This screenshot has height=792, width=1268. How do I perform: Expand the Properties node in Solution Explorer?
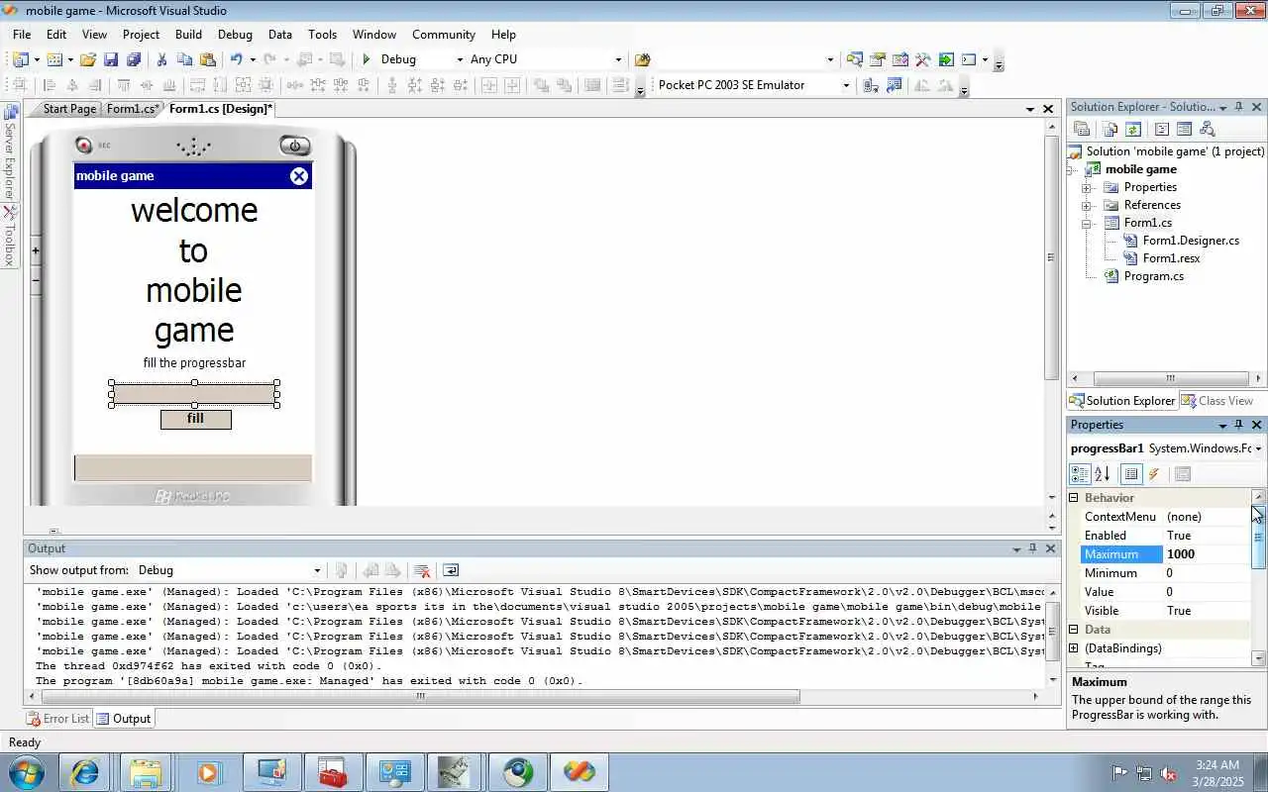[1087, 187]
